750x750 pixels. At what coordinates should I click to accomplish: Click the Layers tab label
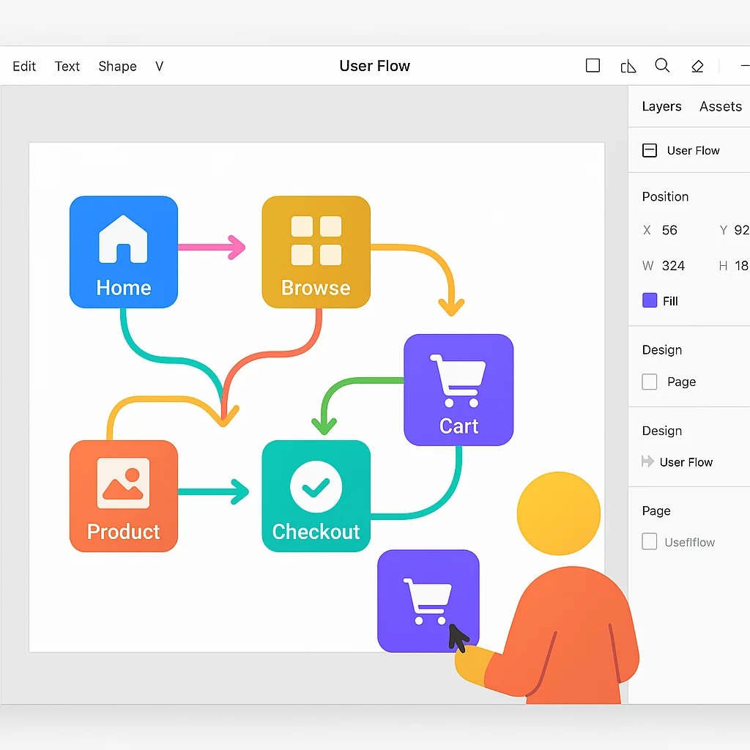tap(661, 106)
